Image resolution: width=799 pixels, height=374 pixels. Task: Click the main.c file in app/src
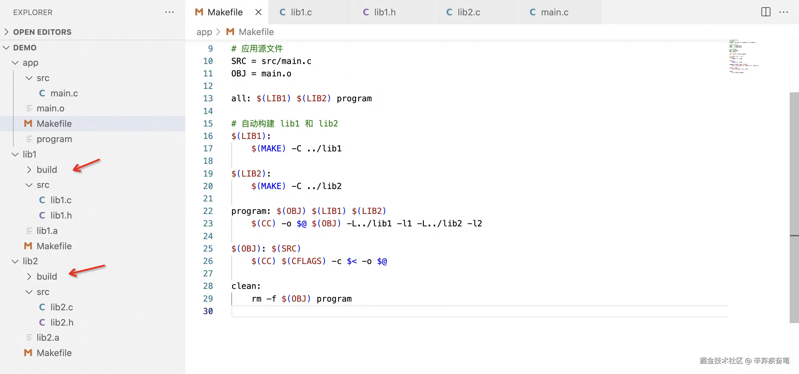tap(64, 93)
